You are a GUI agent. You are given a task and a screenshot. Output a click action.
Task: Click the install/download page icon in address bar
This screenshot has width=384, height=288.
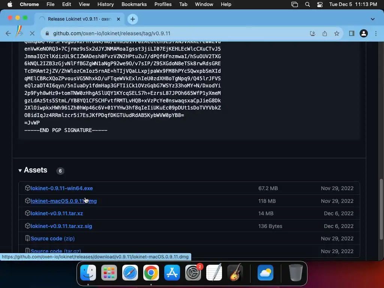[x=312, y=33]
